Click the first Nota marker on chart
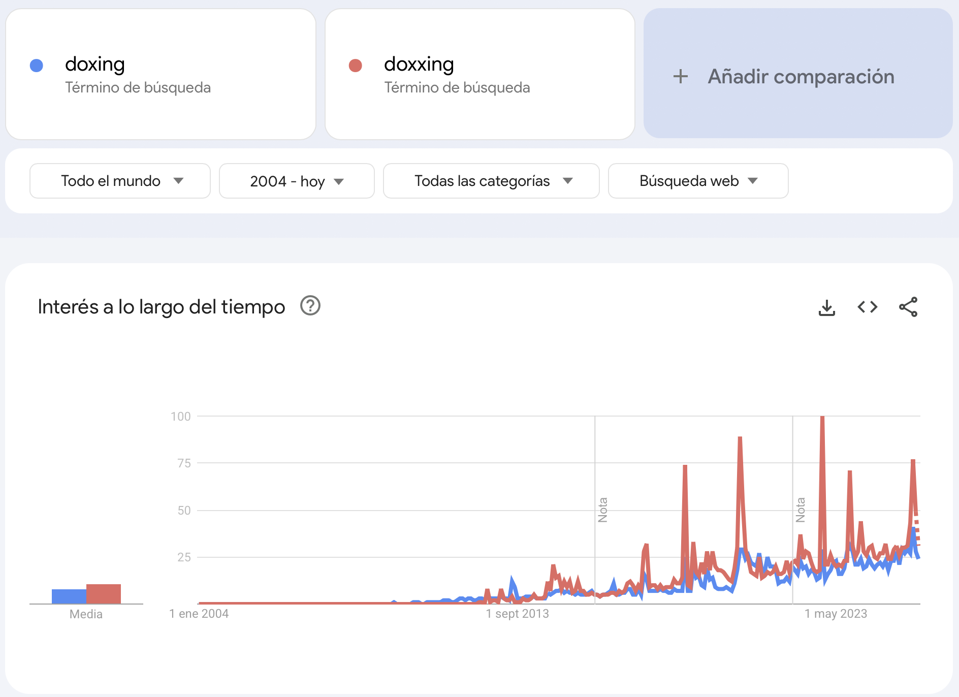The width and height of the screenshot is (959, 697). point(602,510)
